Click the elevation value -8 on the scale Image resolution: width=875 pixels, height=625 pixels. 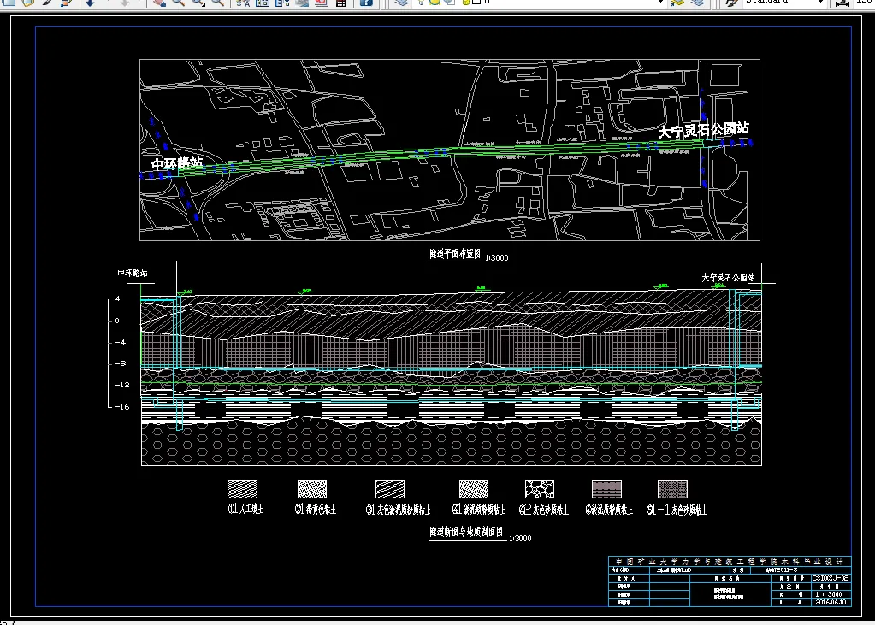click(120, 363)
